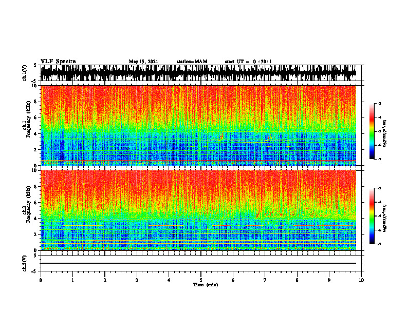Click time axis tick label "2"

pyautogui.click(x=105, y=280)
